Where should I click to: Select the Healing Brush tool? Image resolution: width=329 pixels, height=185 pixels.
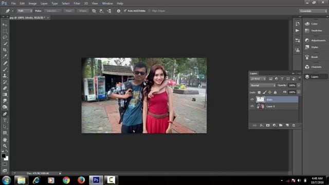[5, 63]
